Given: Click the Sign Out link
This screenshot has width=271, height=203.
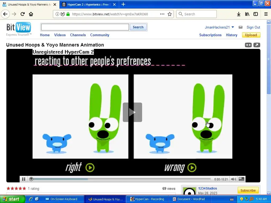Looking at the screenshot, I should [x=253, y=27].
